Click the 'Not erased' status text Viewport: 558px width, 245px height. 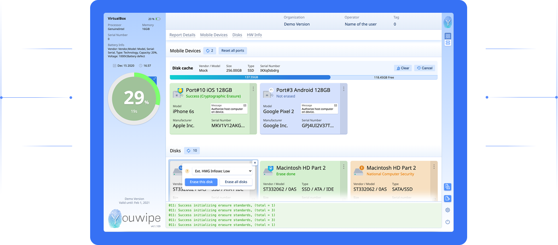pyautogui.click(x=286, y=96)
